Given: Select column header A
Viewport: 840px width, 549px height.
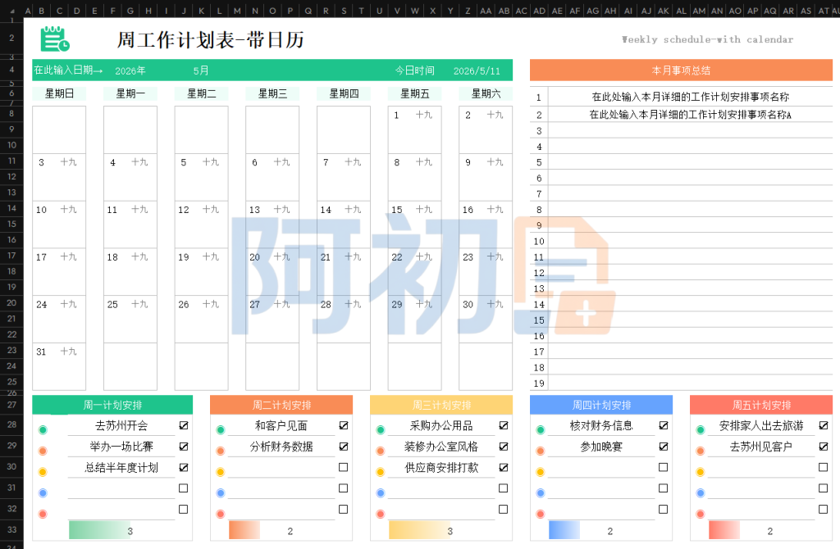Looking at the screenshot, I should (x=28, y=11).
